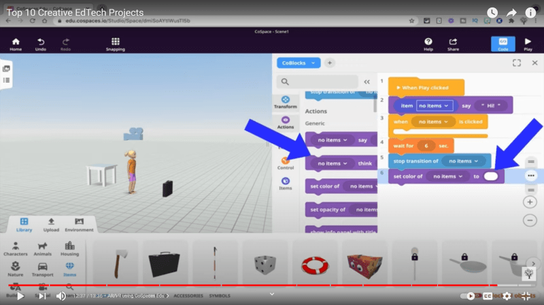Select the Actions block category
Screen dimensions: 544x305
pyautogui.click(x=286, y=123)
